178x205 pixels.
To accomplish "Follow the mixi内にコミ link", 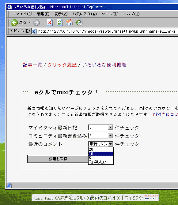I will click(165, 114).
